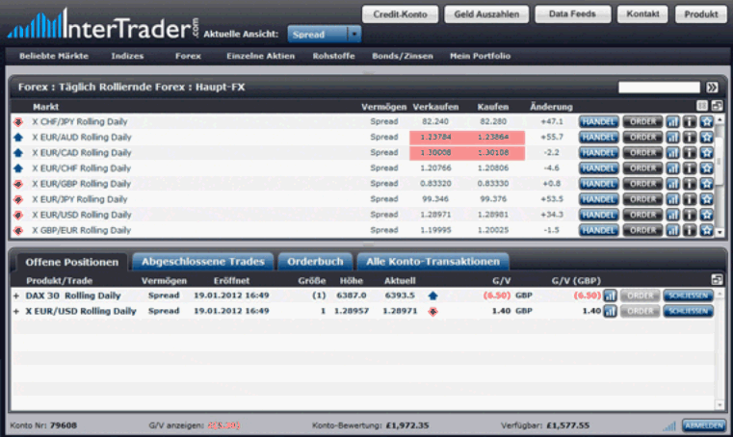The height and width of the screenshot is (437, 733).
Task: Click the EUR/CAD buy price 1.30108
Action: pyautogui.click(x=493, y=152)
